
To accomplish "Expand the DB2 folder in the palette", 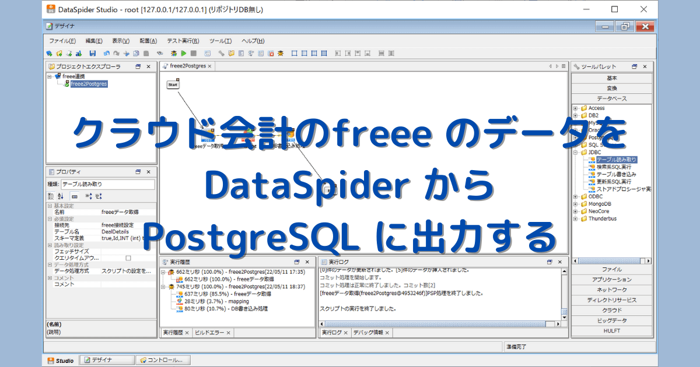I will pyautogui.click(x=576, y=115).
